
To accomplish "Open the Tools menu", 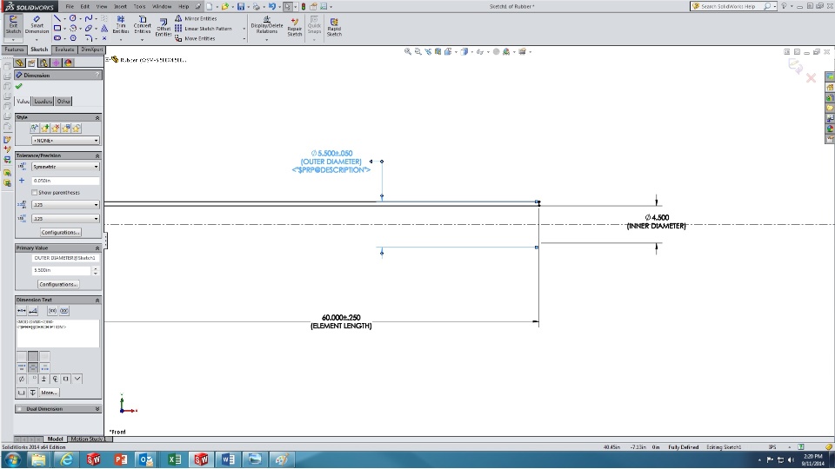I will pos(139,6).
